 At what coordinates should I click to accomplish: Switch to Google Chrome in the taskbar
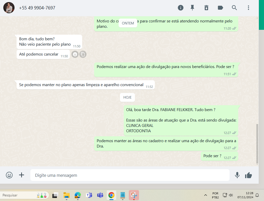[111, 195]
